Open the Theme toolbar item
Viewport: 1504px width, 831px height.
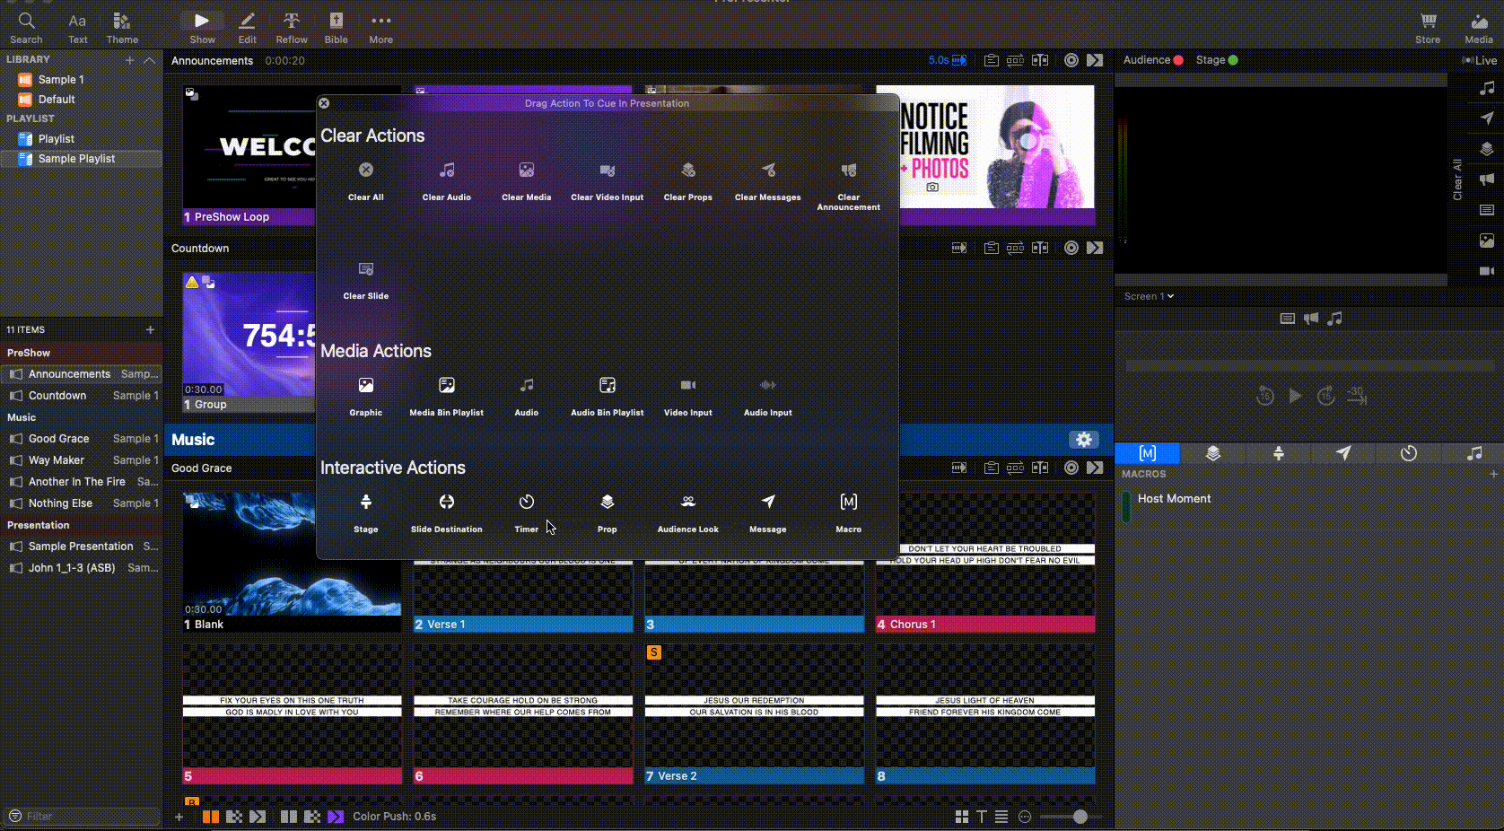122,27
